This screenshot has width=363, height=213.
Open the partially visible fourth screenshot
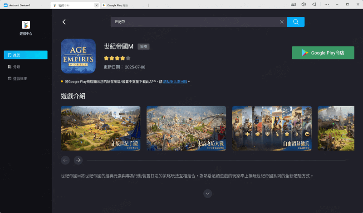point(336,128)
